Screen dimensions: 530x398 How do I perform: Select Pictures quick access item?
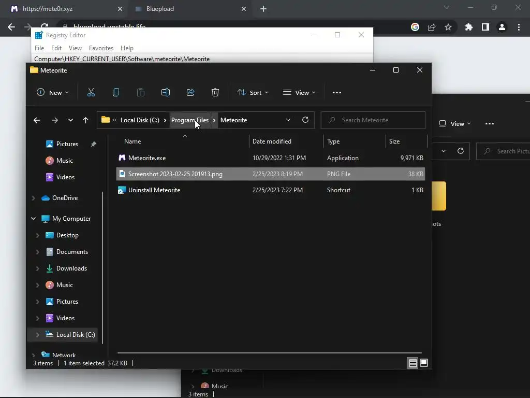coord(67,144)
